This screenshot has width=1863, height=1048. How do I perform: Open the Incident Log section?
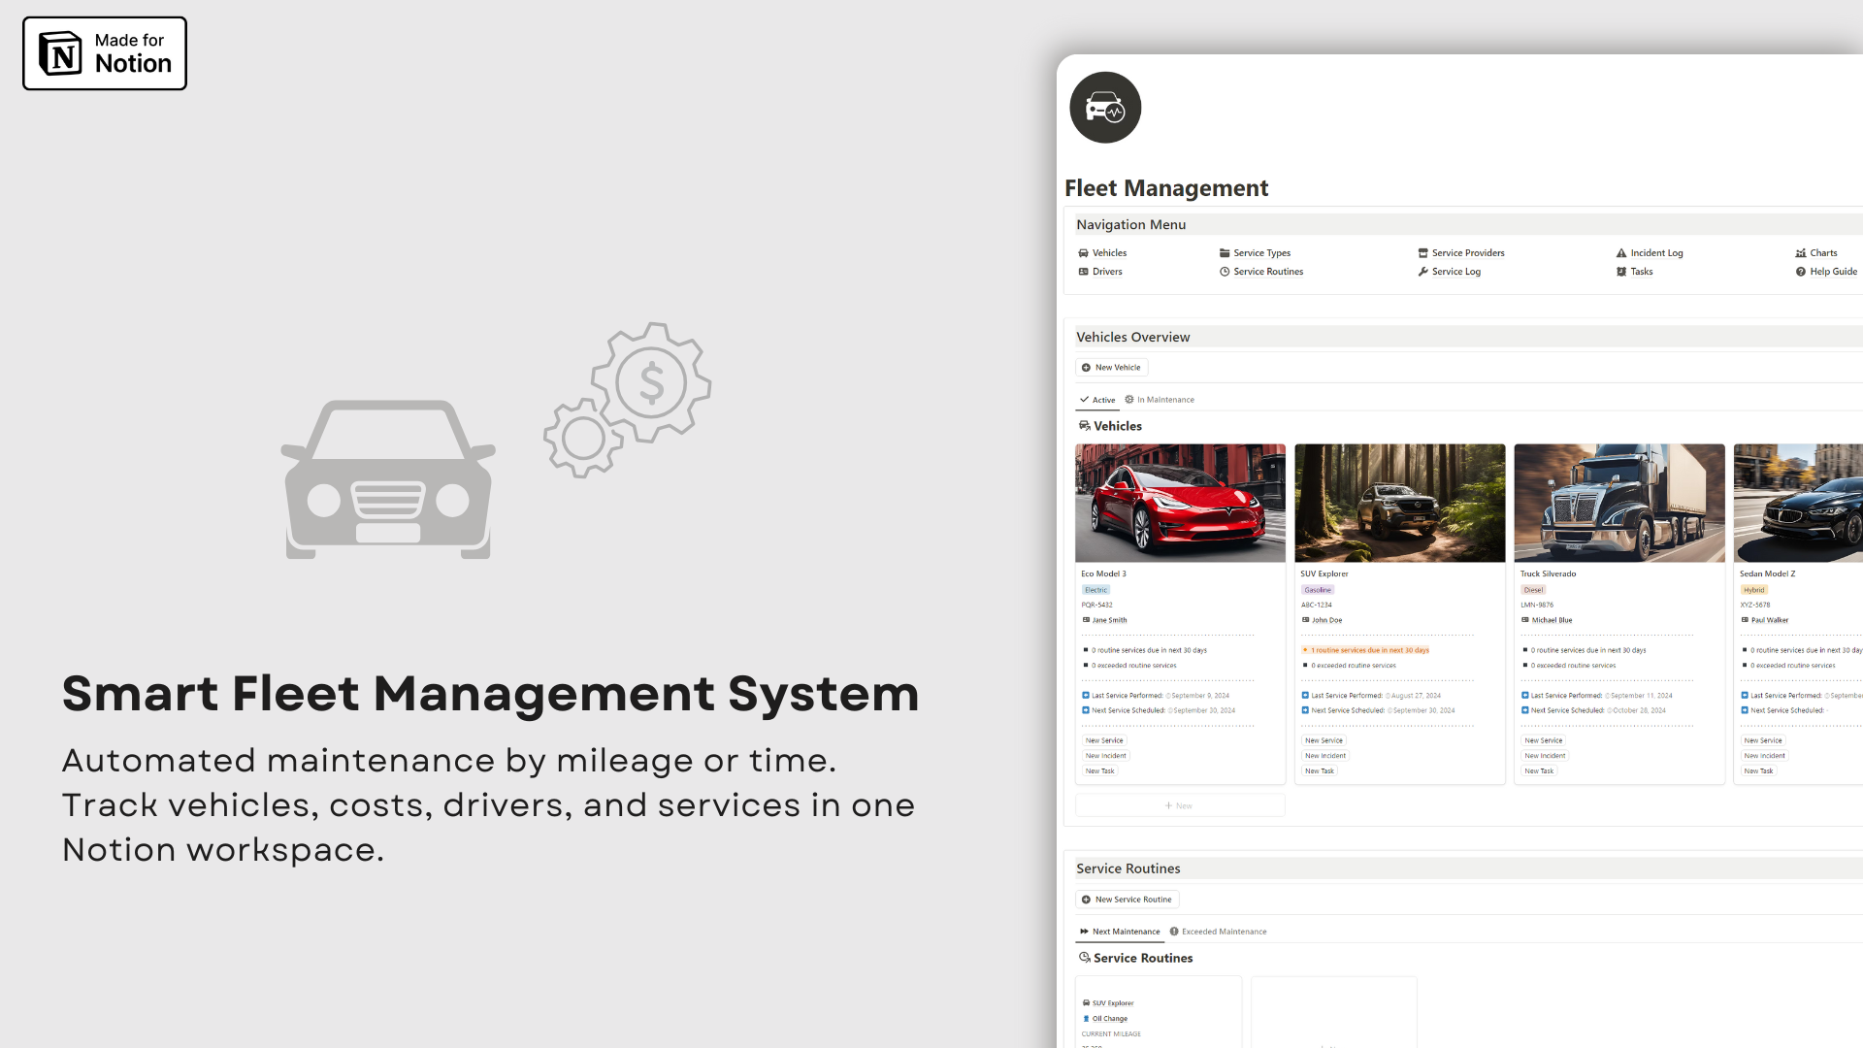[1656, 252]
